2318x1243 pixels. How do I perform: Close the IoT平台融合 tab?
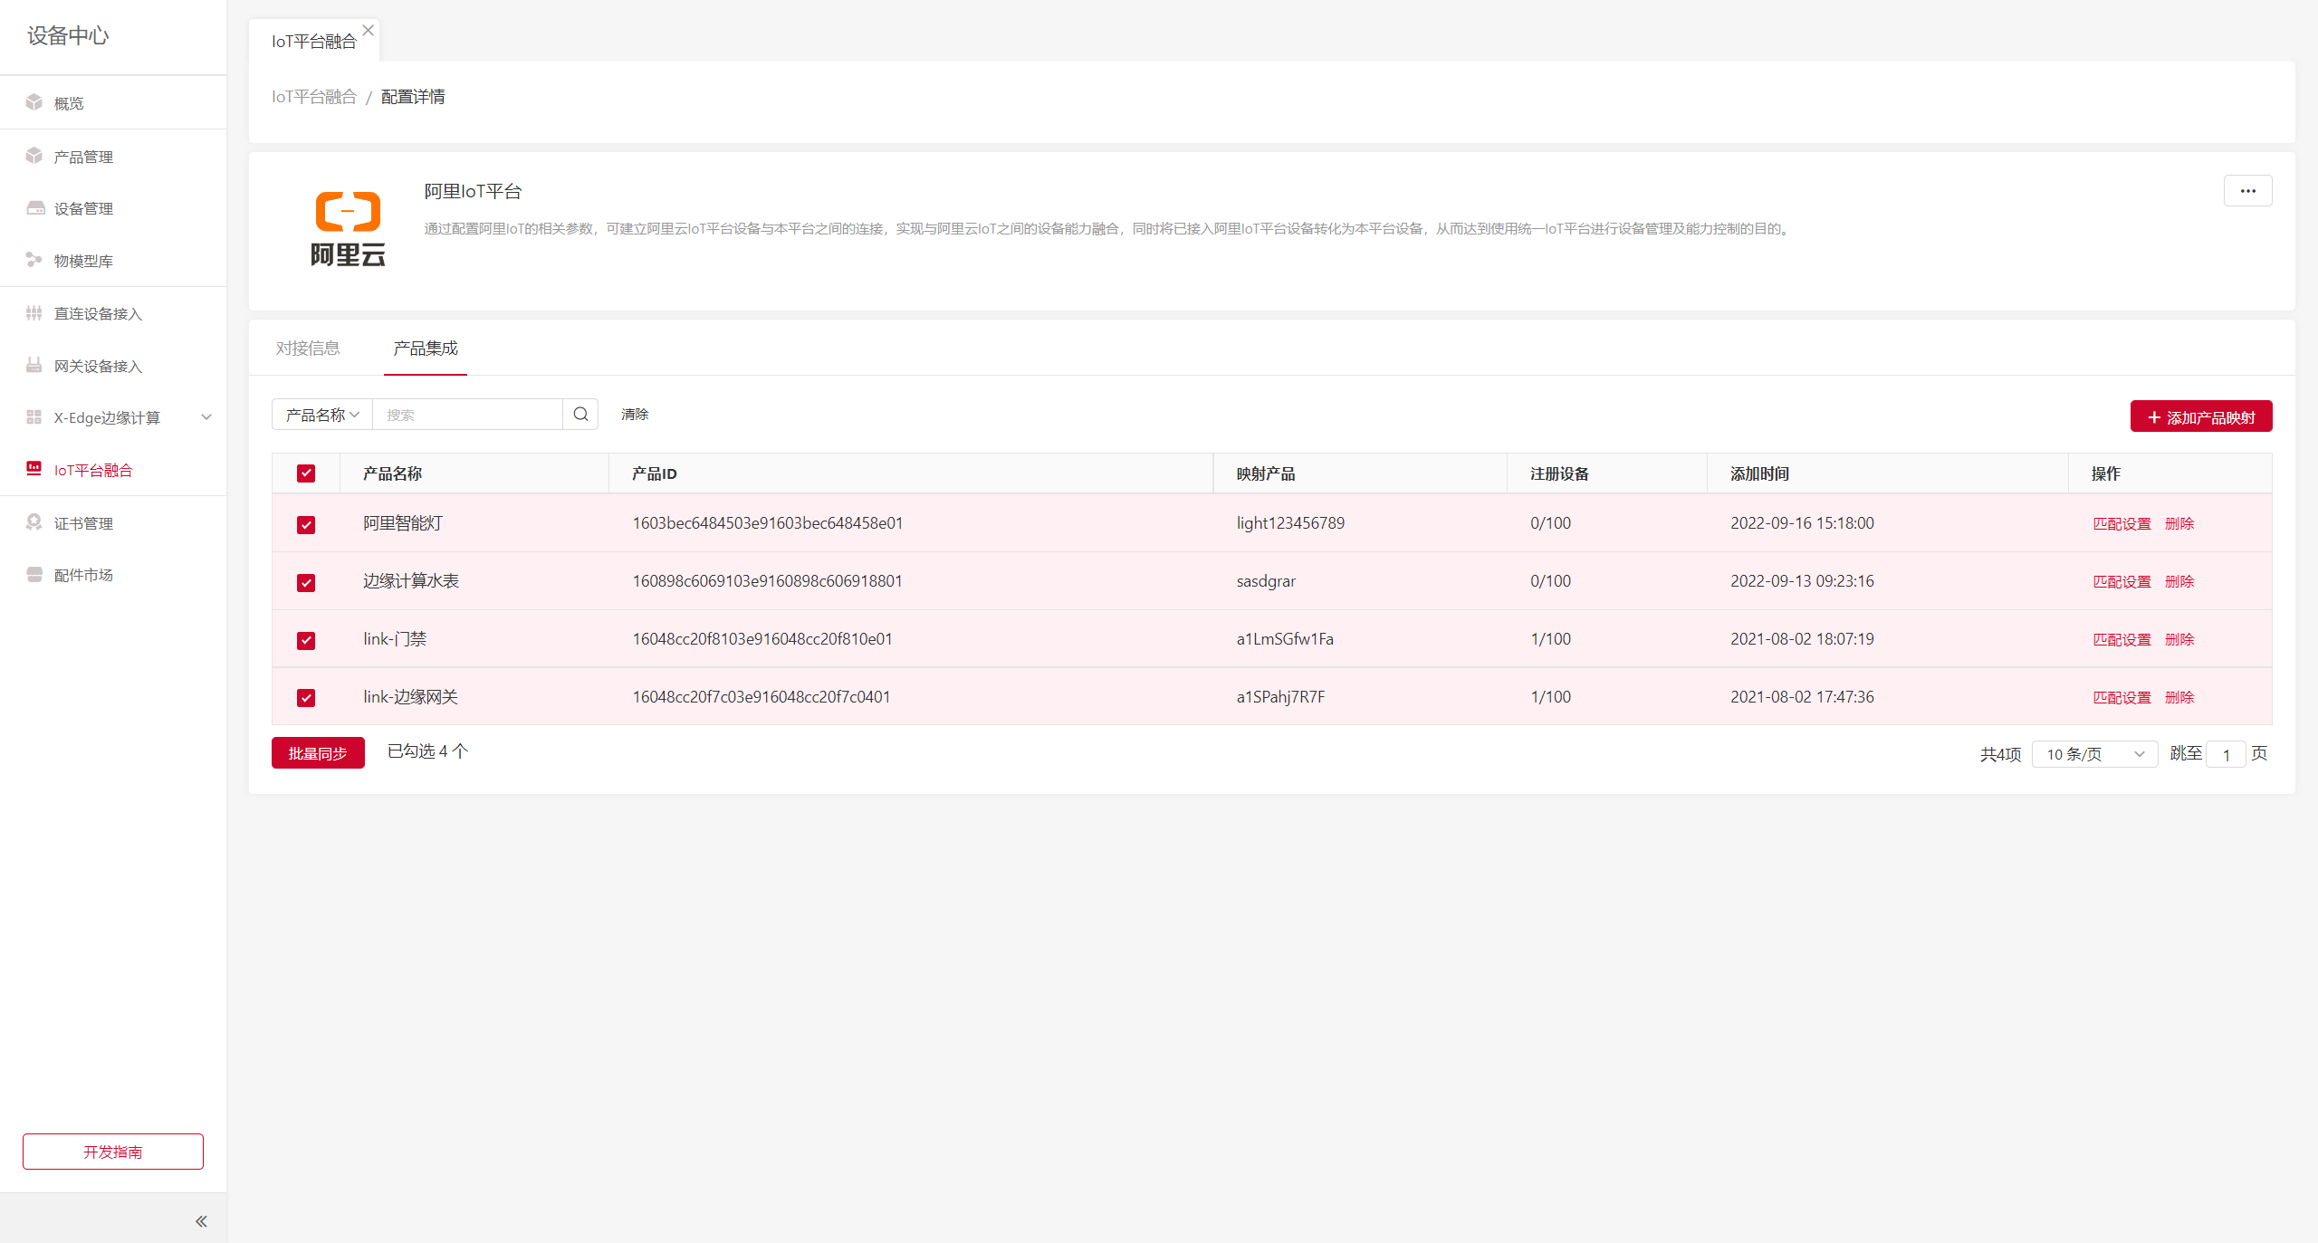coord(369,30)
